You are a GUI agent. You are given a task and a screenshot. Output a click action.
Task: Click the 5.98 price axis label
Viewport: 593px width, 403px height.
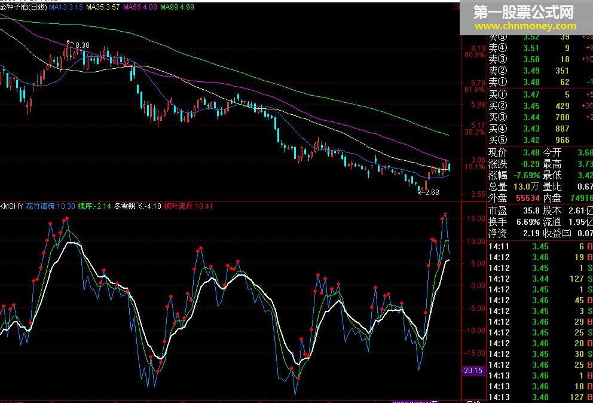pyautogui.click(x=478, y=105)
